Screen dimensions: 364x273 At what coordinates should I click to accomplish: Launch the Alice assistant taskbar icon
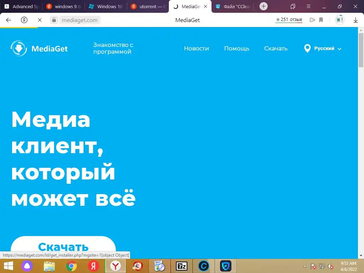coord(27,266)
